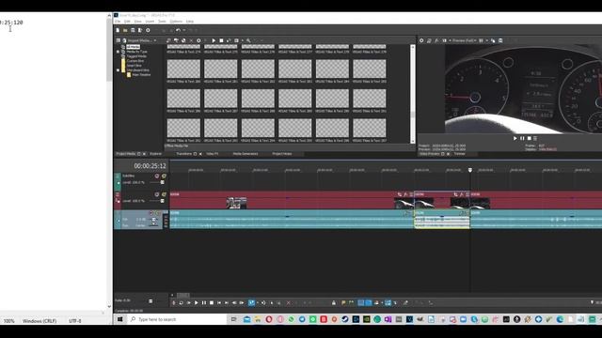Image resolution: width=602 pixels, height=338 pixels.
Task: Select the video clip thumbnail on timeline
Action: coord(236,203)
